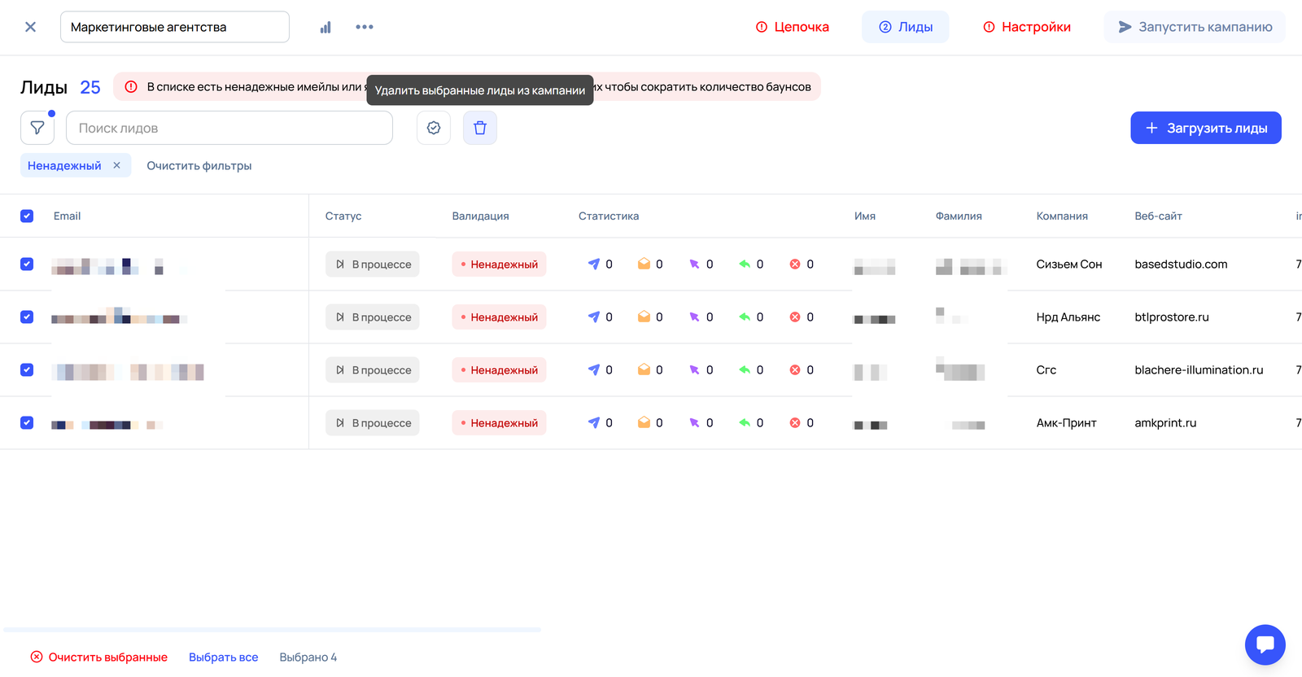Open the Лиды tab
Screen dimensions: 1302x677
coord(906,27)
